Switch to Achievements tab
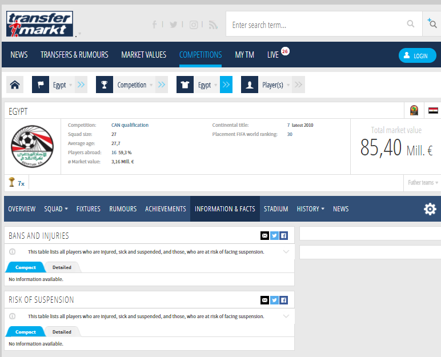Screen dimensions: 441x357 pos(166,208)
